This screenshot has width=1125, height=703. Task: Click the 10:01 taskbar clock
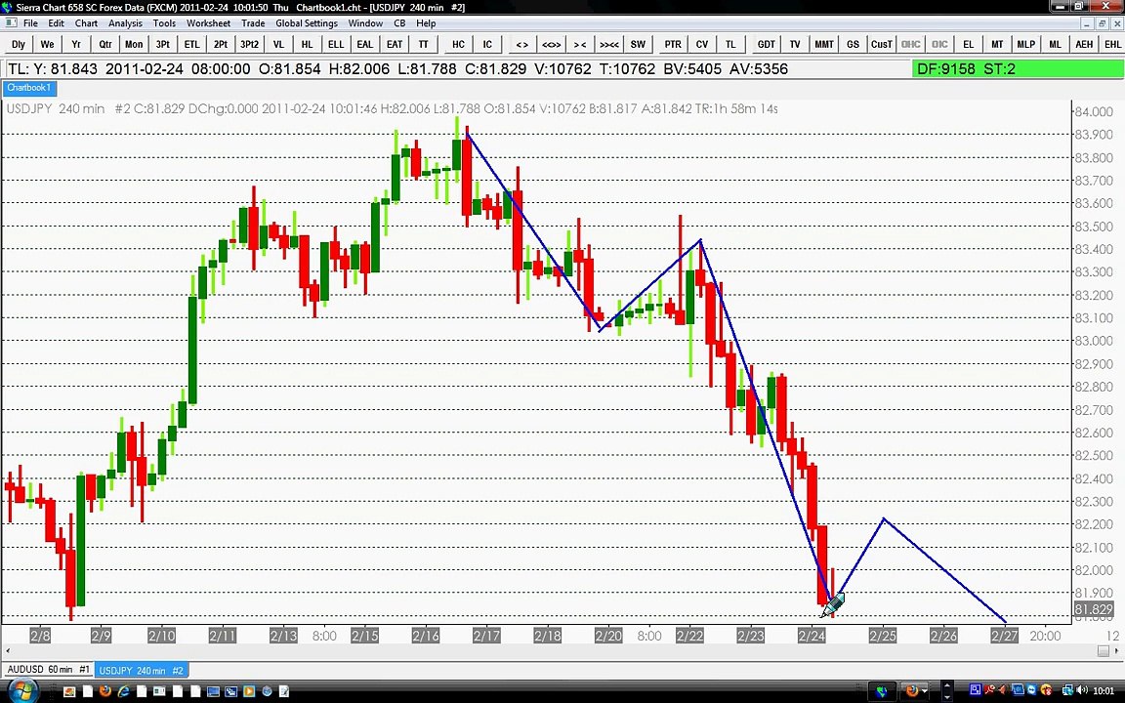[1102, 691]
